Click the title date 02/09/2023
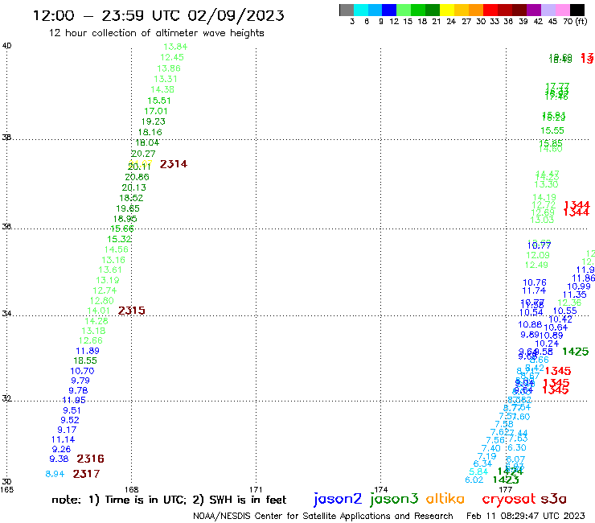This screenshot has width=595, height=523. pos(236,16)
